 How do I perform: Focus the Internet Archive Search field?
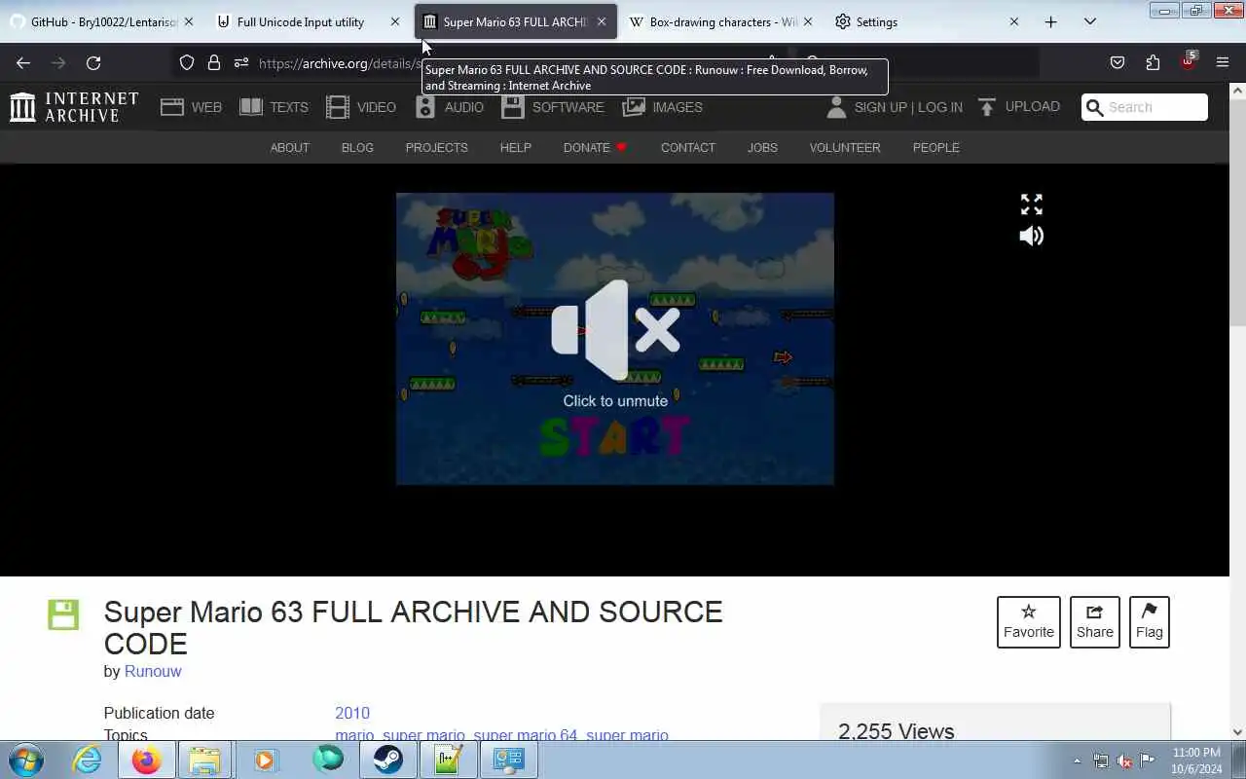click(x=1145, y=107)
